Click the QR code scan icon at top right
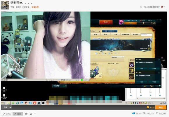The height and width of the screenshot is (117, 169). tap(162, 7)
